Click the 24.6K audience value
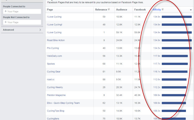 119,40
